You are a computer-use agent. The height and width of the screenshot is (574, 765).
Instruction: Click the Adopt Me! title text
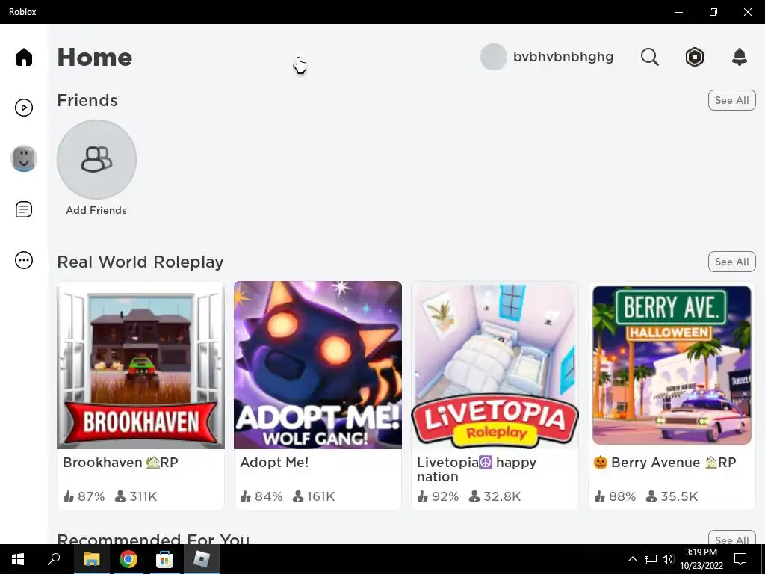(274, 462)
